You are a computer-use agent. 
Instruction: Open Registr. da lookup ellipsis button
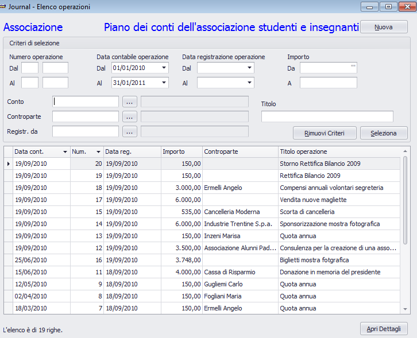tap(129, 131)
